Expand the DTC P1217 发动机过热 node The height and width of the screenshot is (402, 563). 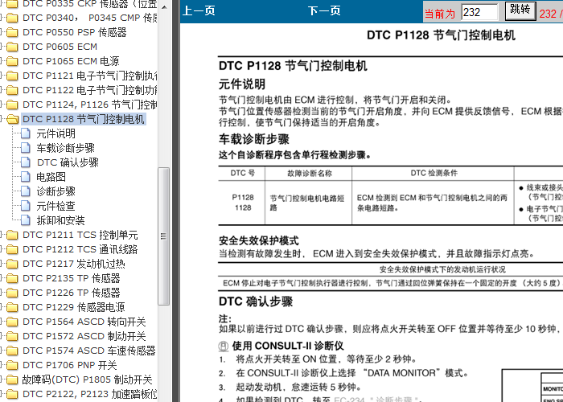(2, 264)
